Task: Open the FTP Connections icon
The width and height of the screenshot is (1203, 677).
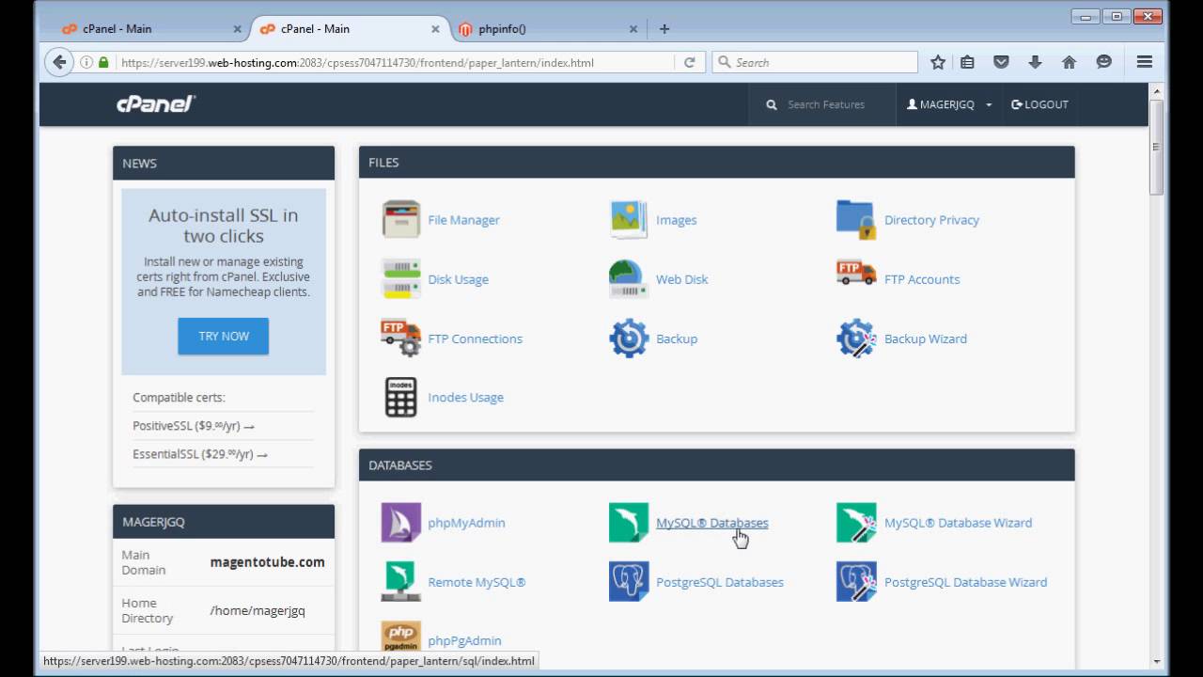Action: (401, 338)
